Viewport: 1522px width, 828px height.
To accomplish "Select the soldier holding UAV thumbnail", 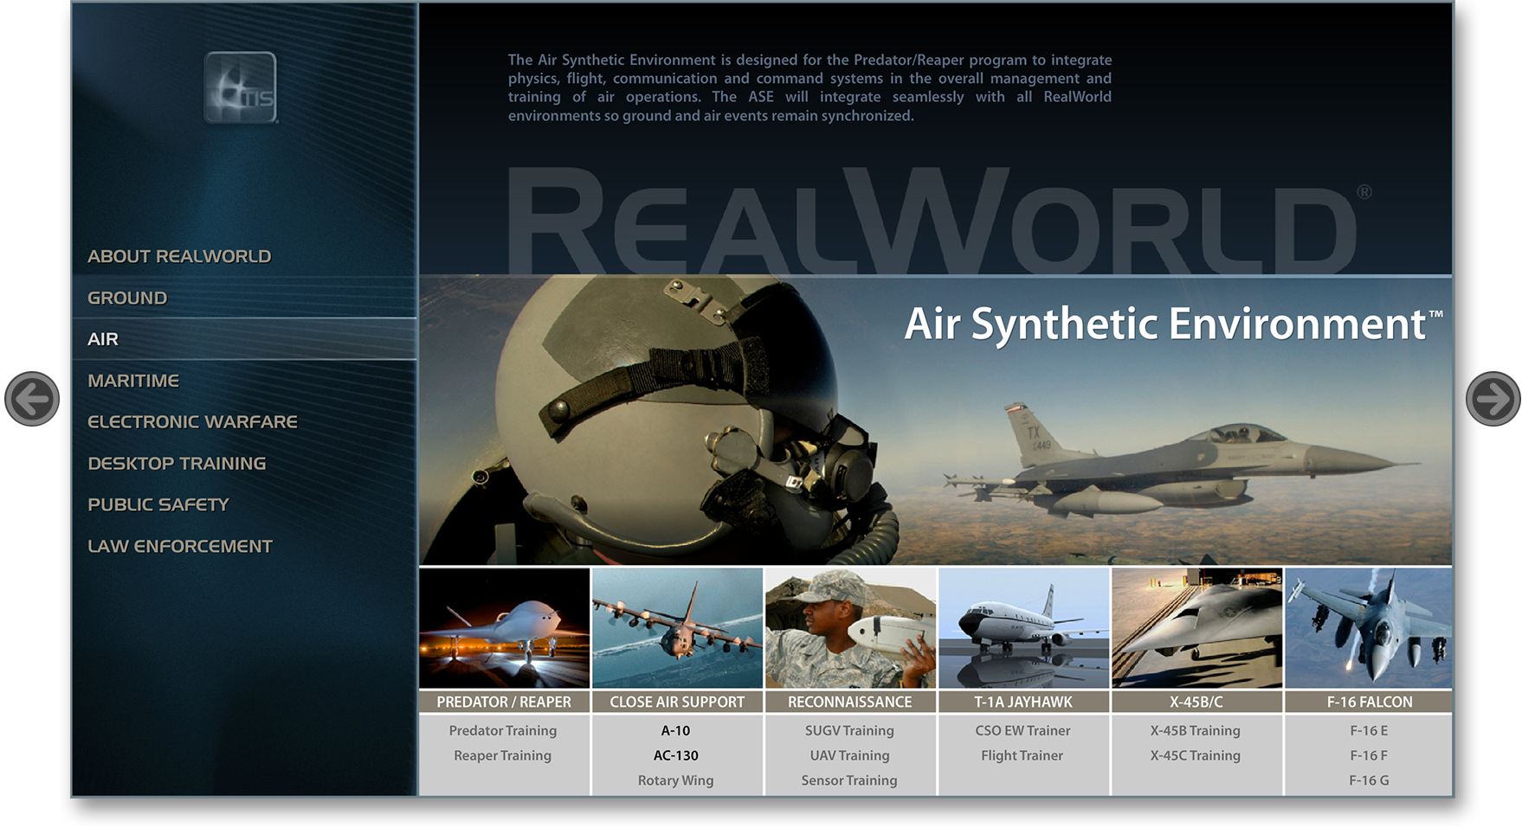I will click(850, 628).
